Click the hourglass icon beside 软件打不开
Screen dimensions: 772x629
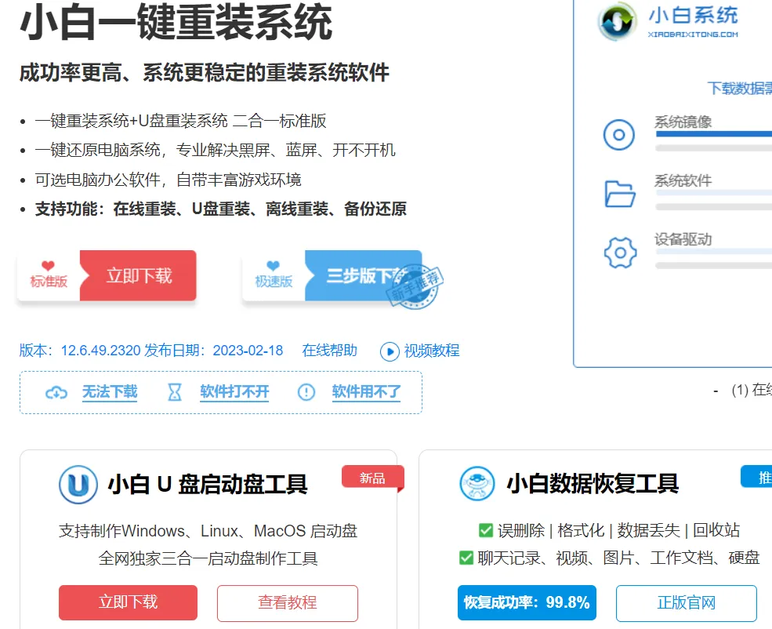pos(175,393)
